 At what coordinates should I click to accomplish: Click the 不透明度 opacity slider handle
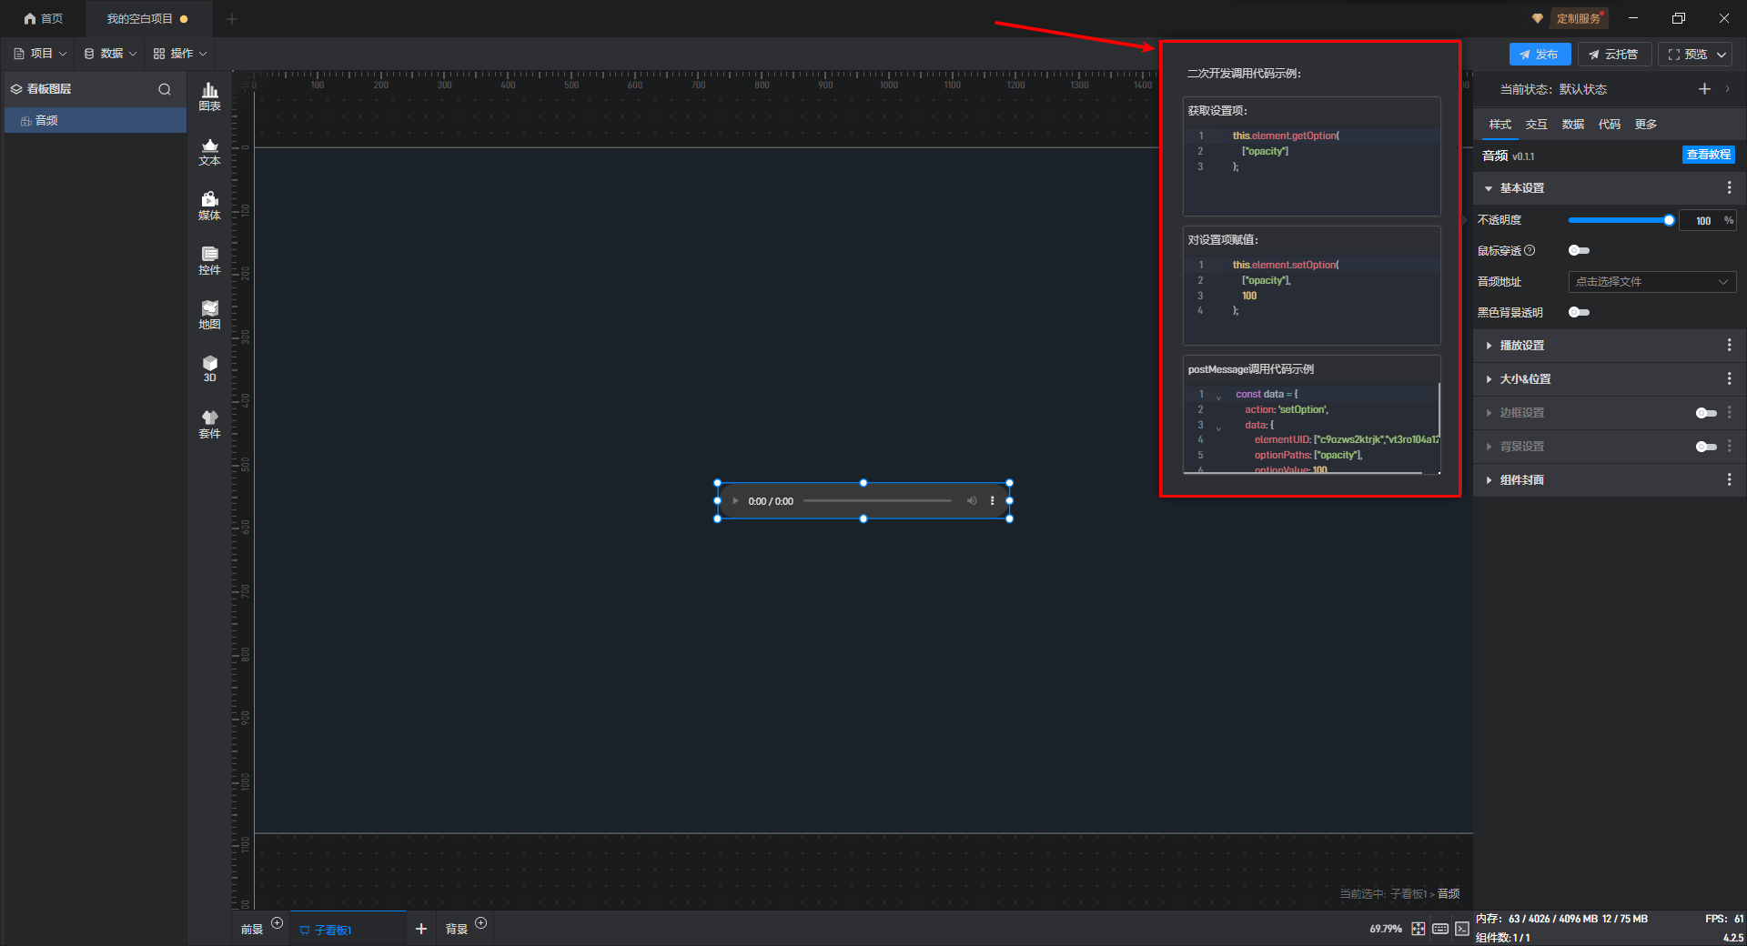tap(1669, 220)
